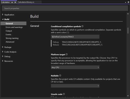Click the Debug symbols value text
This screenshot has width=130, height=99.
pyautogui.click(x=81, y=42)
